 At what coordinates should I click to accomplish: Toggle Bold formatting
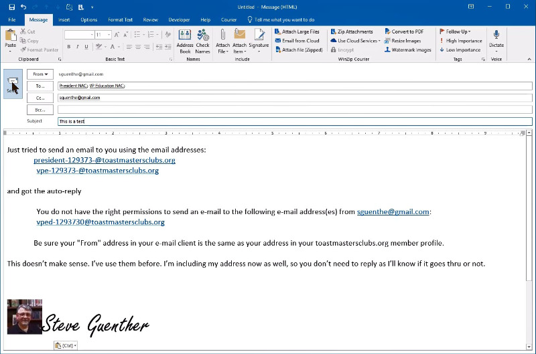pos(69,47)
